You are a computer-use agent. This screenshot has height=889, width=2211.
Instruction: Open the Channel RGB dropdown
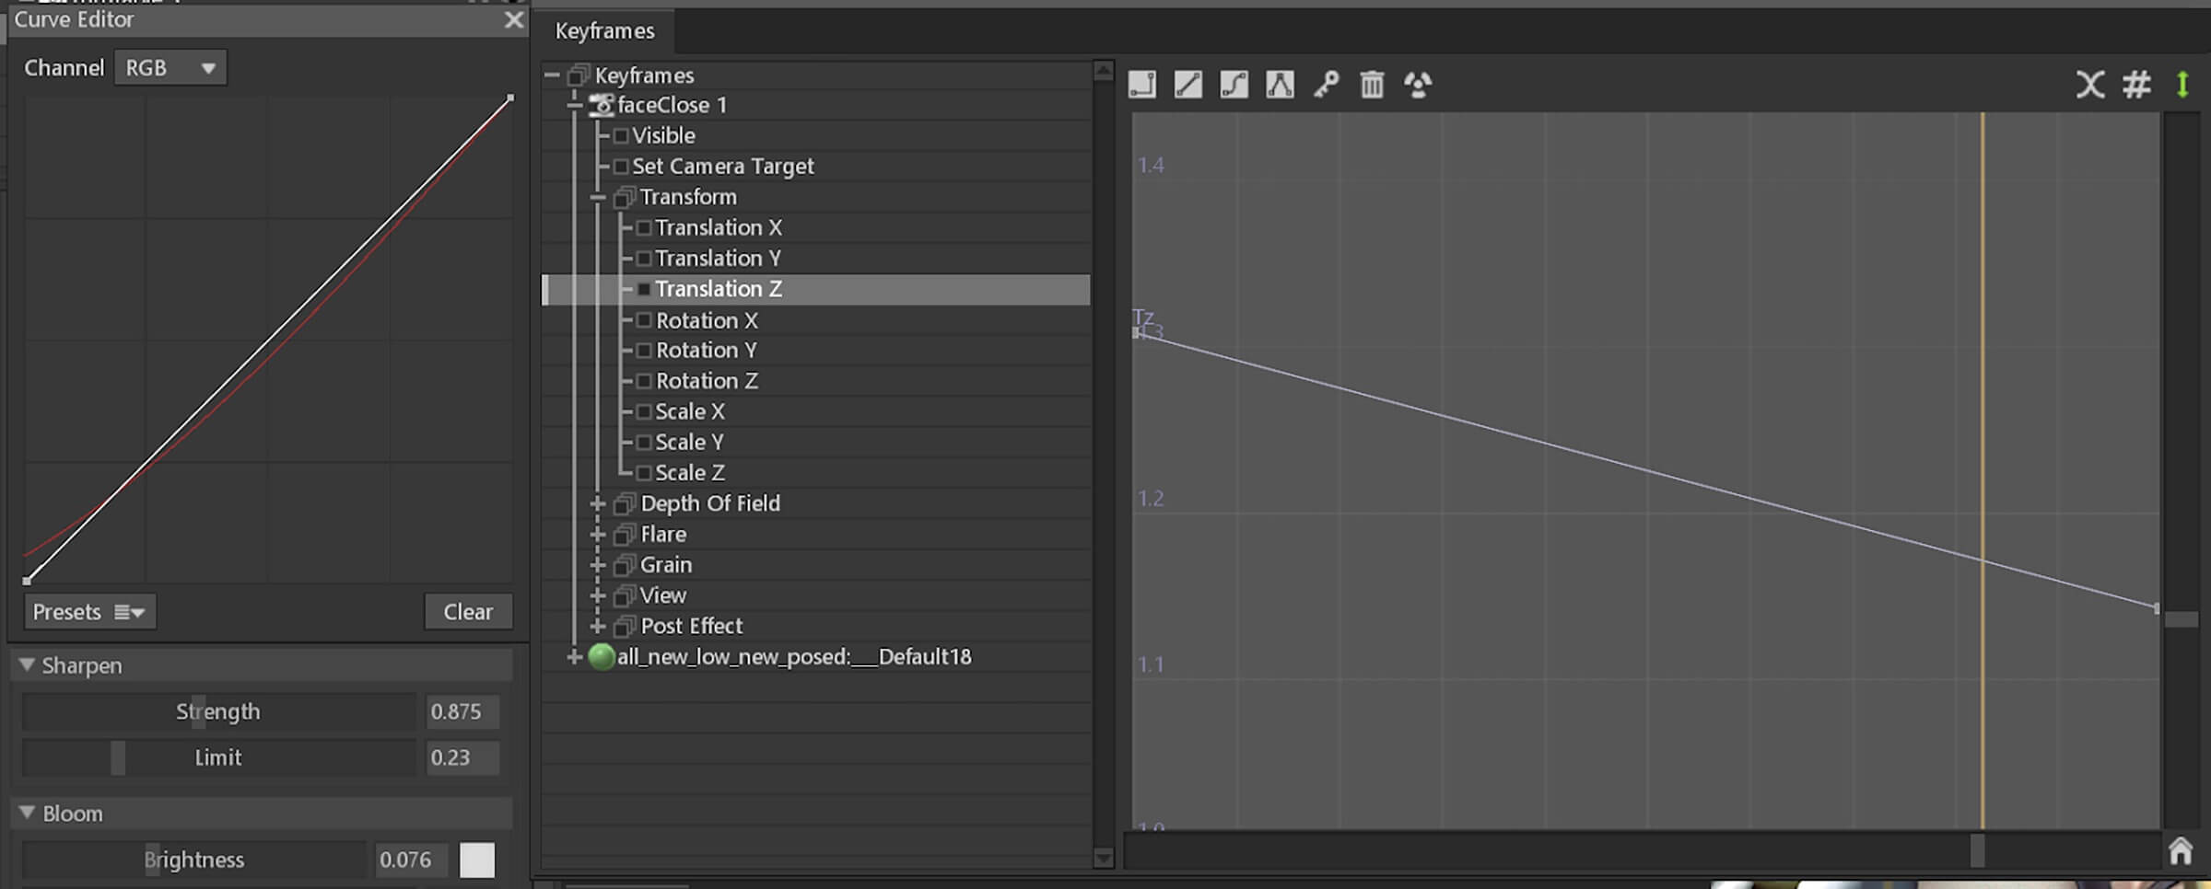coord(170,68)
